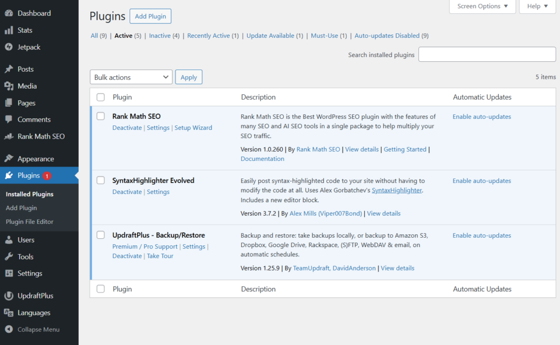Click the Media library icon
Screen dimensions: 560x345
pos(9,86)
